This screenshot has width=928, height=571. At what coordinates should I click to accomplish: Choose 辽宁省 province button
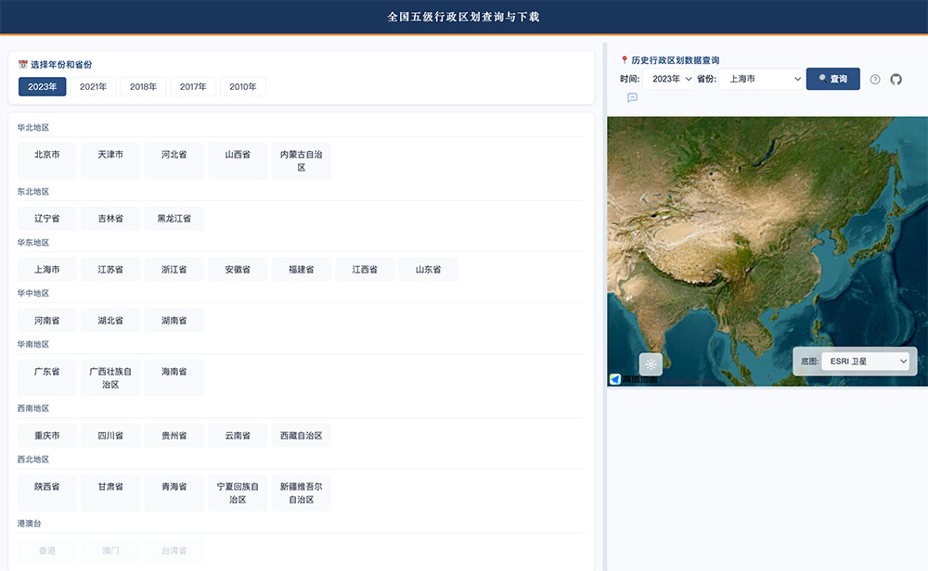click(x=46, y=219)
